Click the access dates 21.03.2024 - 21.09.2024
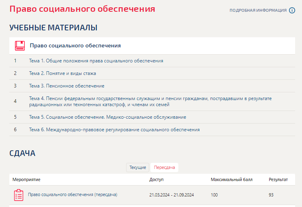Image resolution: width=302 pixels, height=207 pixels. [171, 195]
